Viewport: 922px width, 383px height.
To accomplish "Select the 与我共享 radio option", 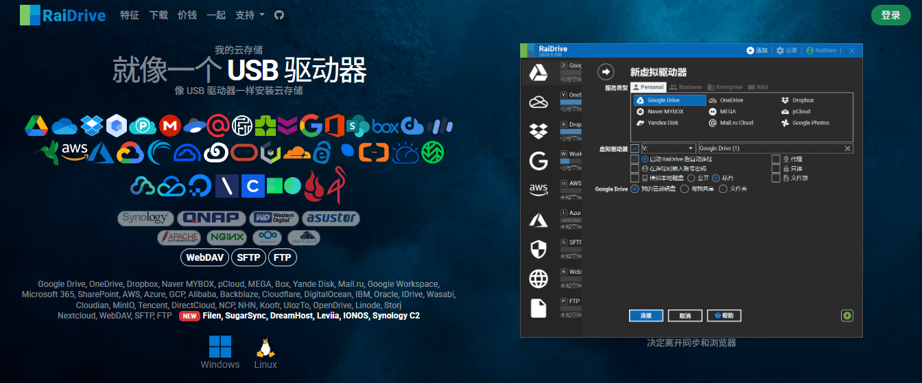I will pos(684,189).
